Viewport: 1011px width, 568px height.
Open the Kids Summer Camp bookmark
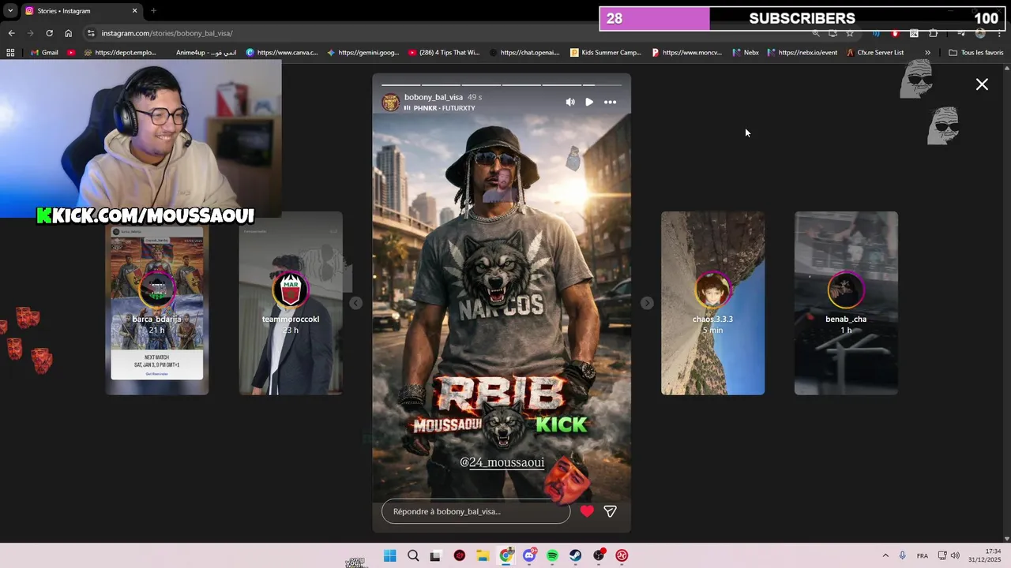coord(606,53)
